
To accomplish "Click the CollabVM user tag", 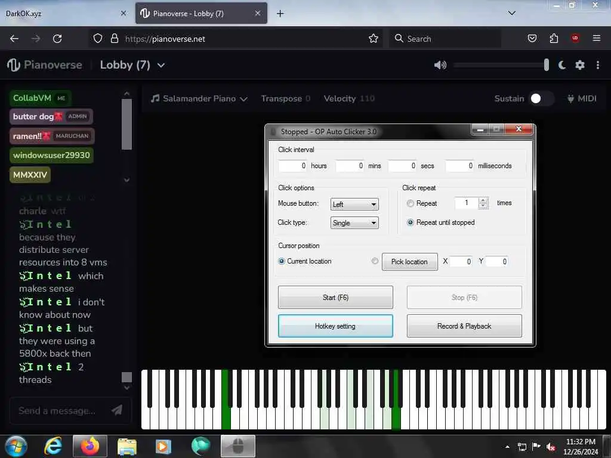I will click(40, 98).
